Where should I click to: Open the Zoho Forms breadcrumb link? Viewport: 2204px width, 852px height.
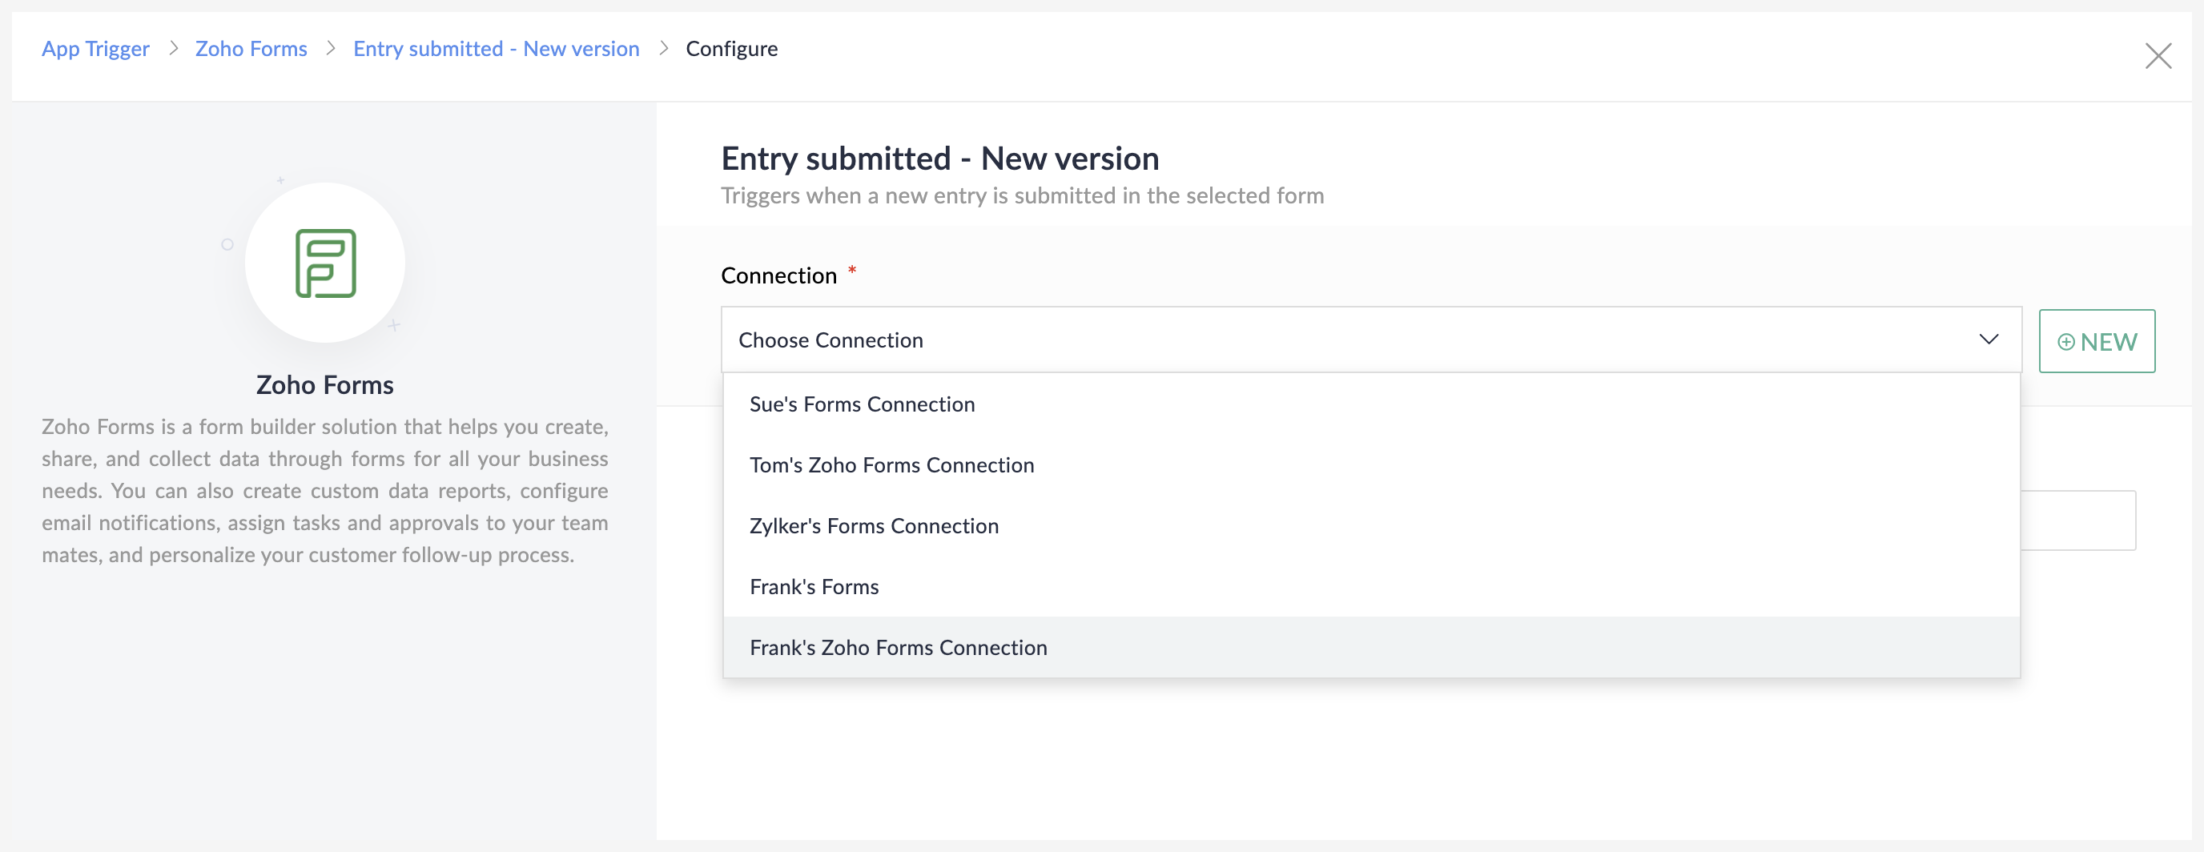click(251, 49)
